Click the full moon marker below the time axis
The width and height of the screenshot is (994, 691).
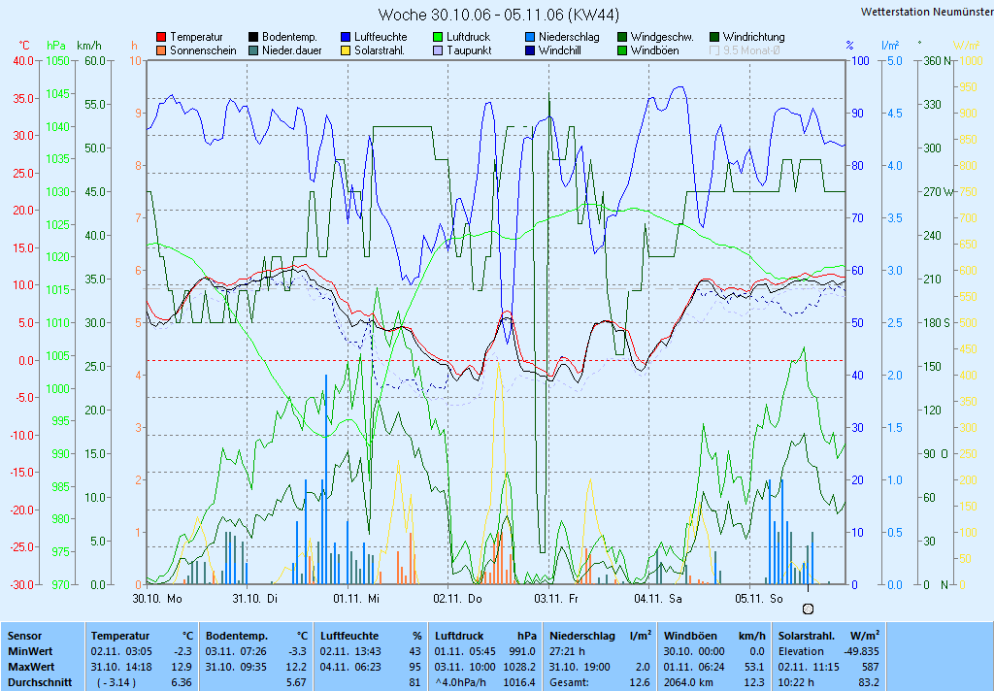point(808,609)
